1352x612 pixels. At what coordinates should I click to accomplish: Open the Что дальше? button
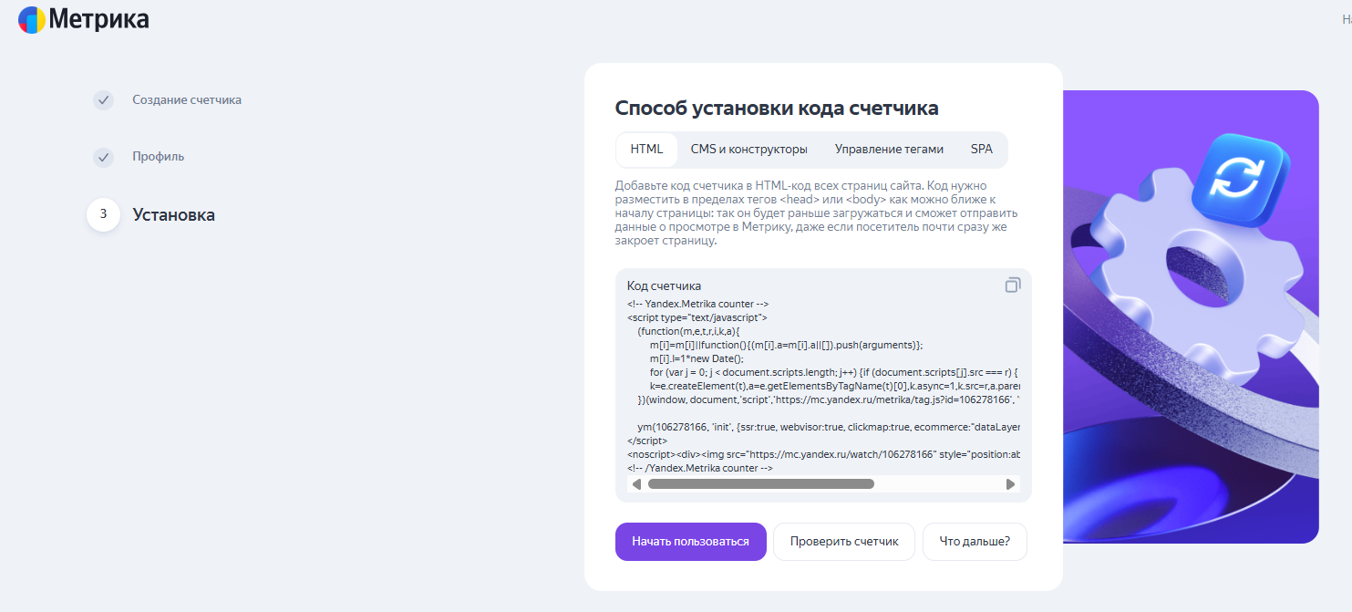click(975, 542)
